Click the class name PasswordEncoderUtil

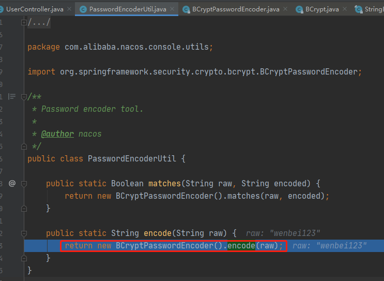tap(132, 158)
